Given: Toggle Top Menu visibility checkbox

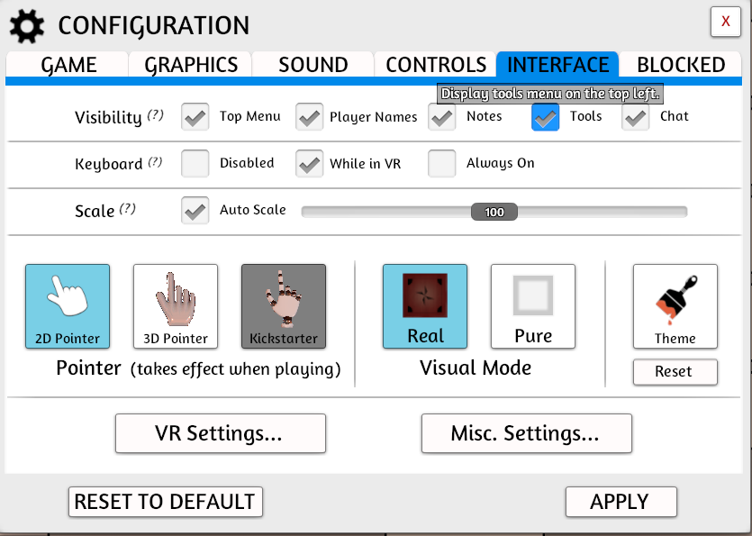Looking at the screenshot, I should point(195,117).
